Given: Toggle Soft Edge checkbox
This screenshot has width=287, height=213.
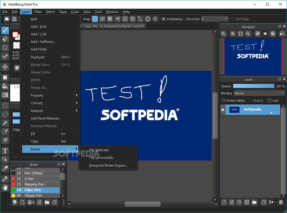Looking at the screenshot, I should (x=233, y=19).
